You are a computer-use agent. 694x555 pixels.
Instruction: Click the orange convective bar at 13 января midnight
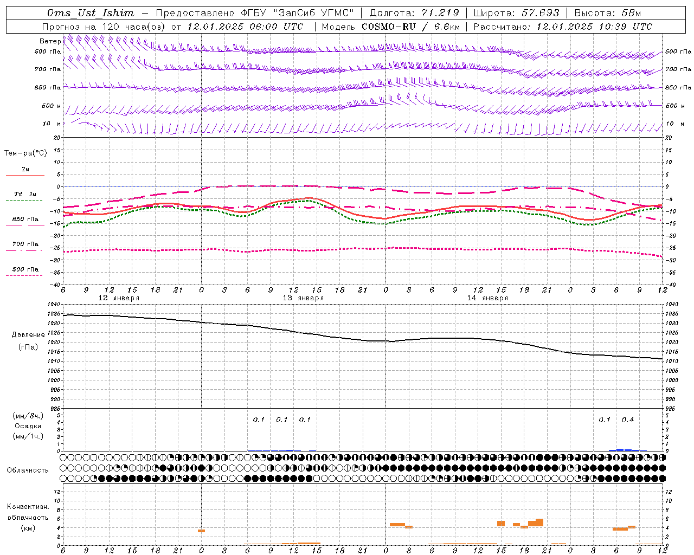coord(201,531)
